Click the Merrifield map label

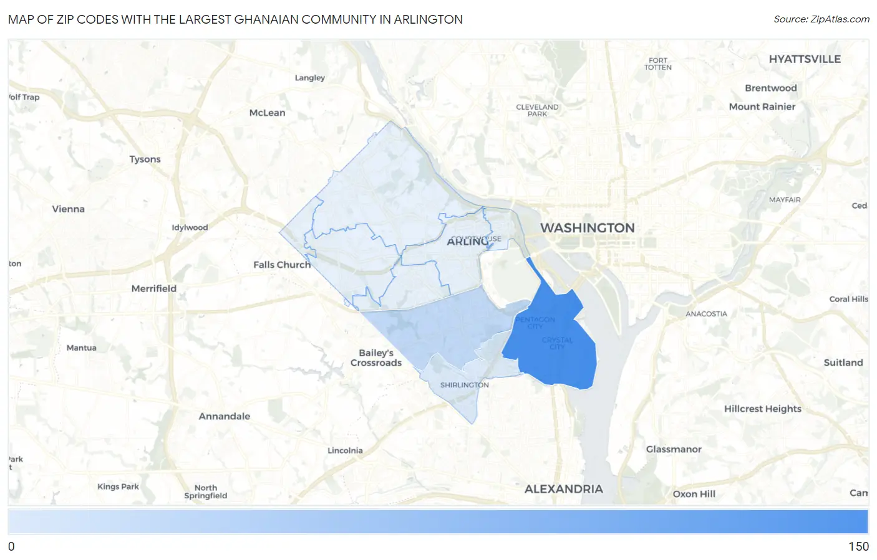(153, 288)
